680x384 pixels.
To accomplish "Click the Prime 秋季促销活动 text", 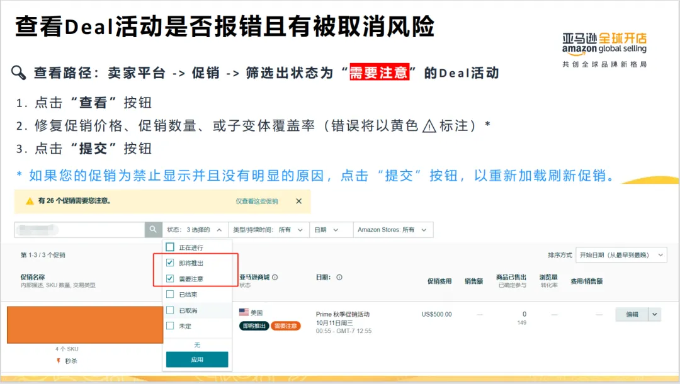I will 343,314.
